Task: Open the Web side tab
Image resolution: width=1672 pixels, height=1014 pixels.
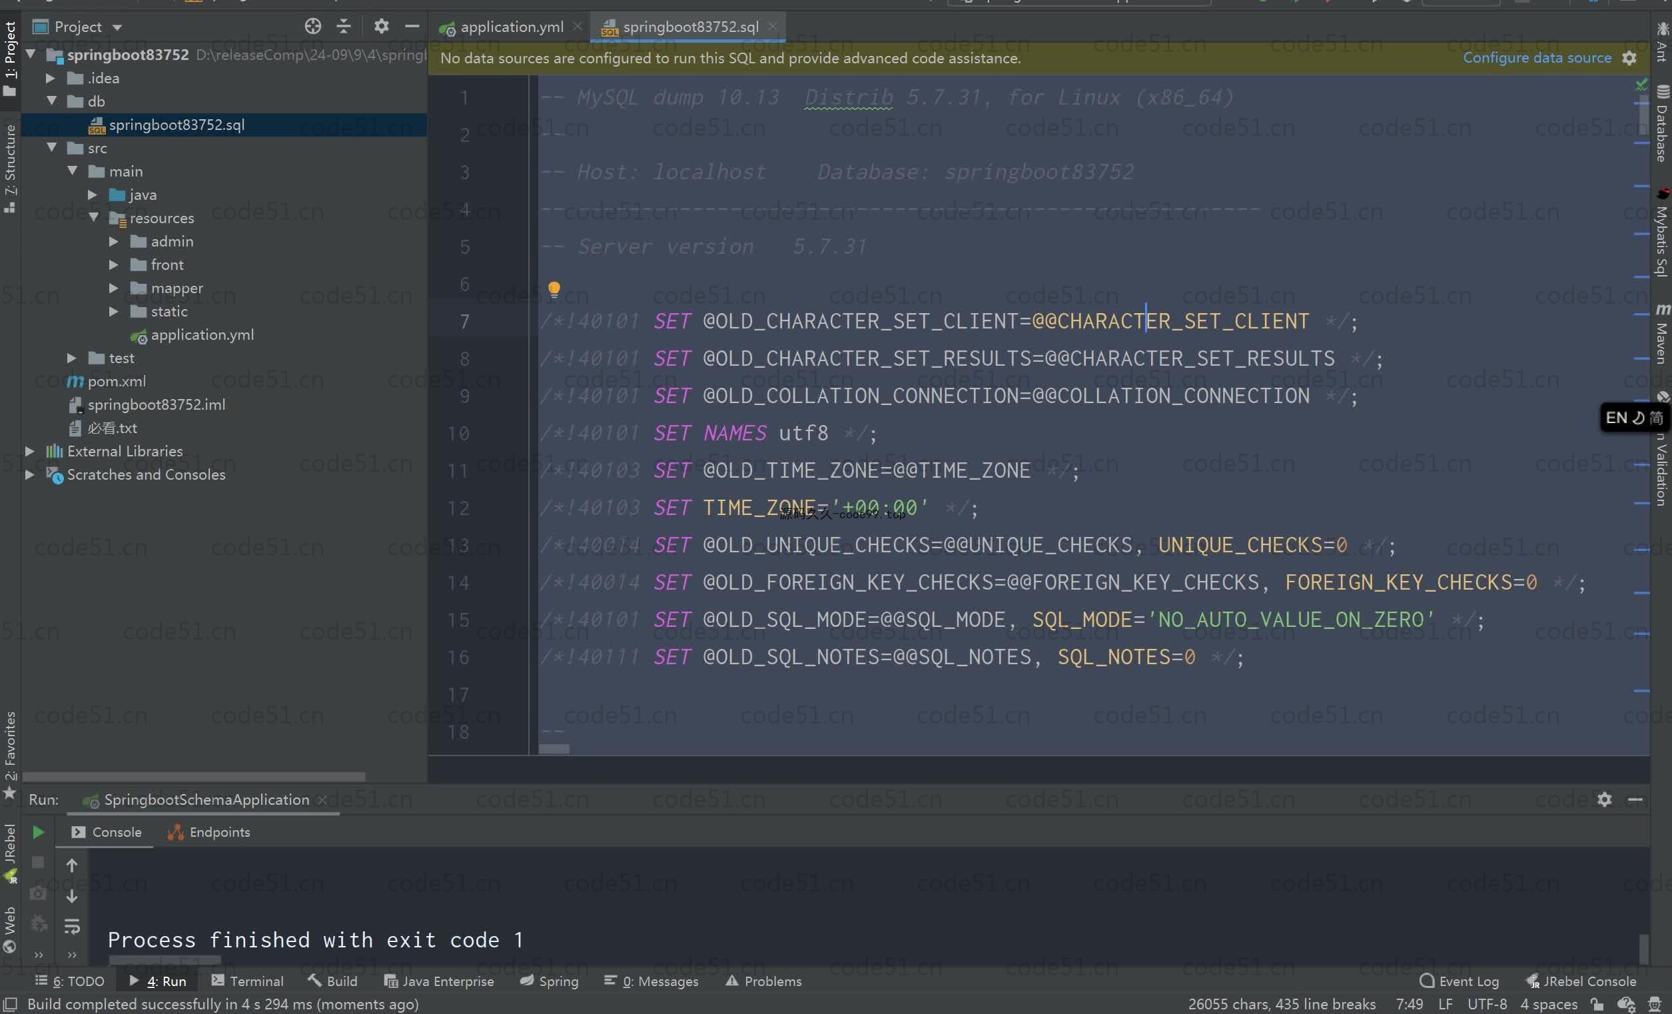Action: pos(9,930)
